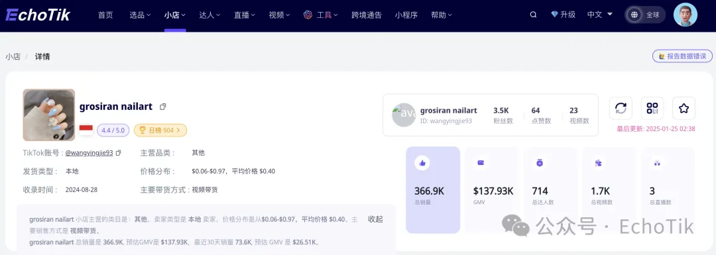This screenshot has width=716, height=255.
Task: Click the refresh data icon button
Action: pyautogui.click(x=621, y=108)
